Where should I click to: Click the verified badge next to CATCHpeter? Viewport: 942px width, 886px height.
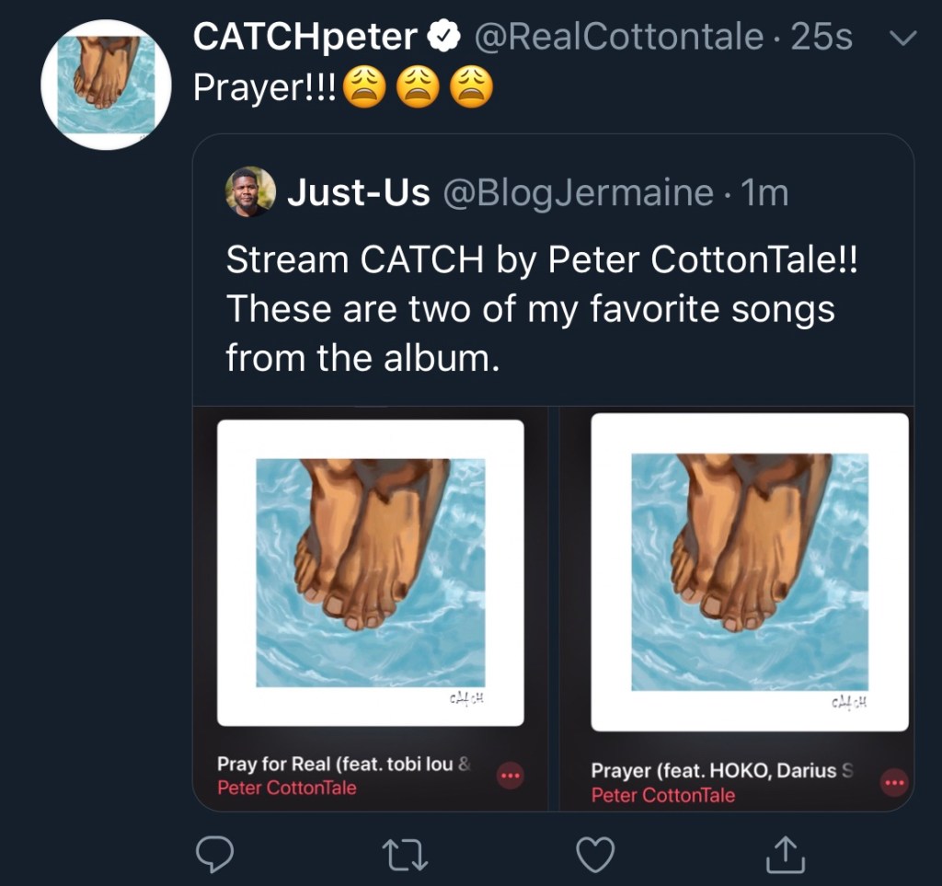[x=445, y=38]
